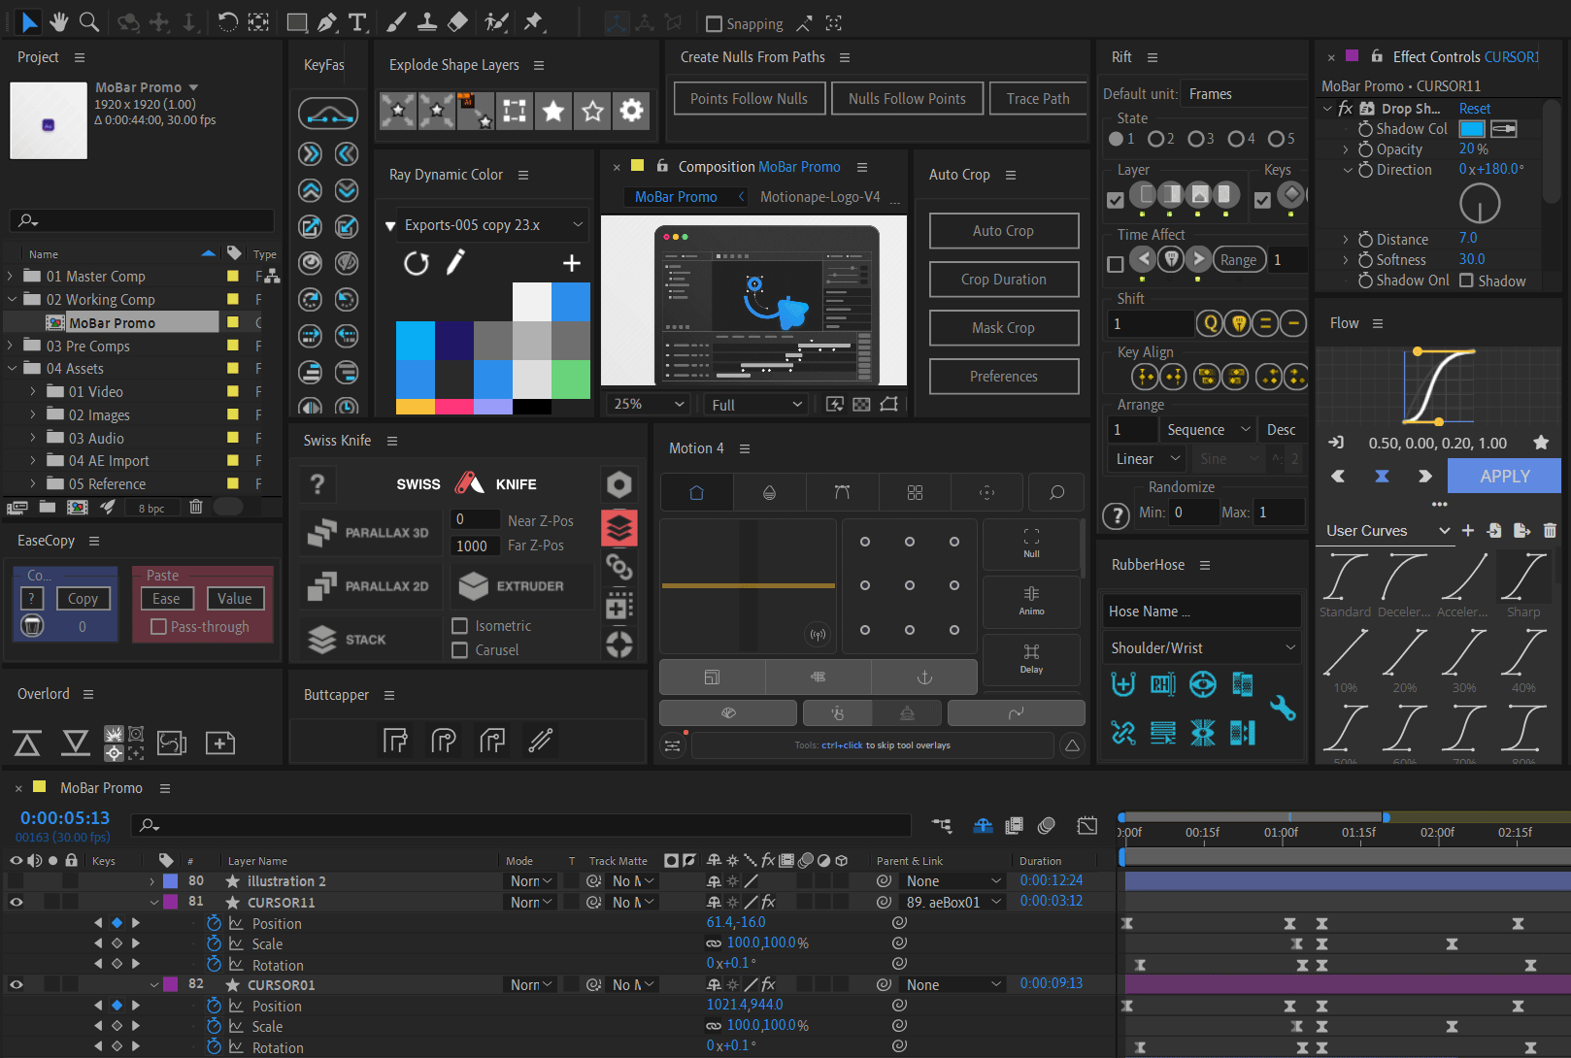Click the Hose Name input field

[1202, 612]
